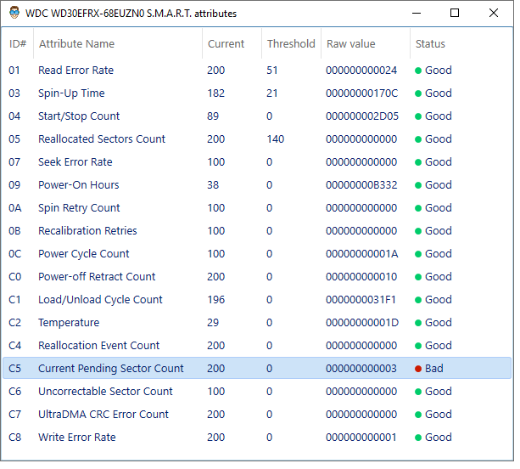
Task: Click threshold value 51
Action: click(x=272, y=70)
